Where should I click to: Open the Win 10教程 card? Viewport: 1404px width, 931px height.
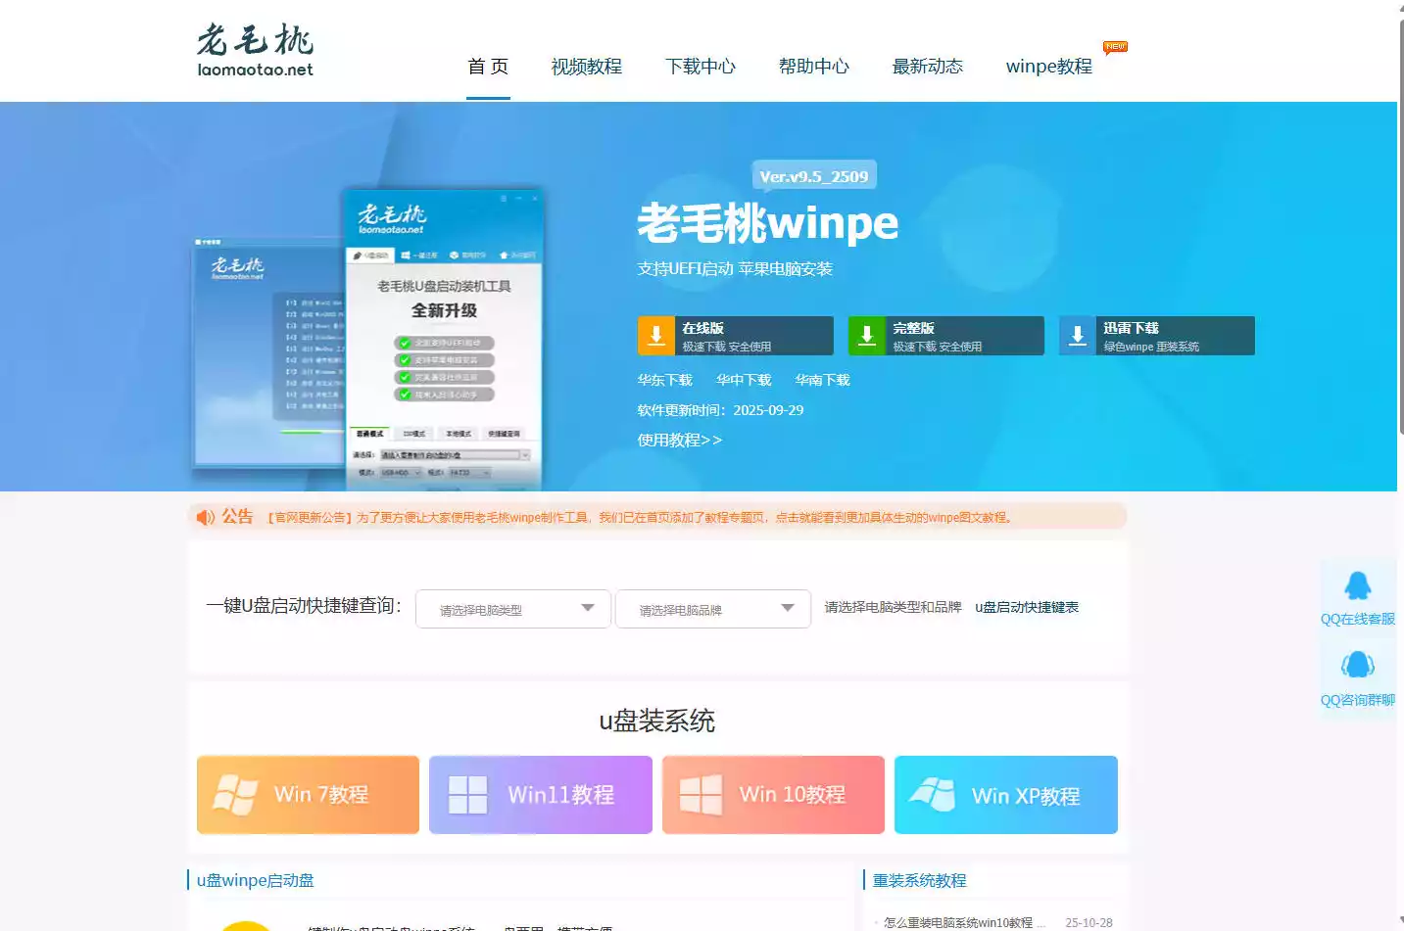(773, 795)
